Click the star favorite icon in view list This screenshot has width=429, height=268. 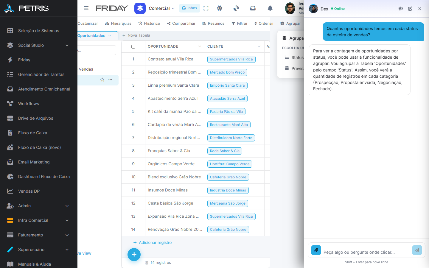pos(102,80)
